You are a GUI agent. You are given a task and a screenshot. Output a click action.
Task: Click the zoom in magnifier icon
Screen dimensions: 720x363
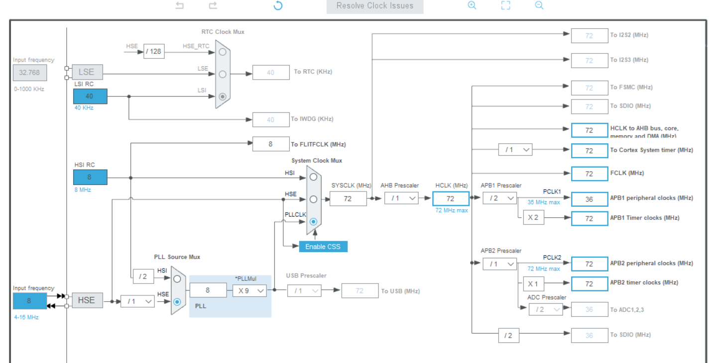472,5
